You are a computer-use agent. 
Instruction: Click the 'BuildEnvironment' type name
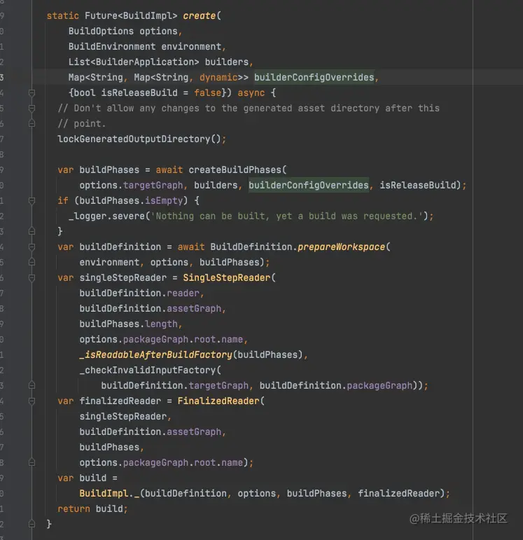[112, 46]
